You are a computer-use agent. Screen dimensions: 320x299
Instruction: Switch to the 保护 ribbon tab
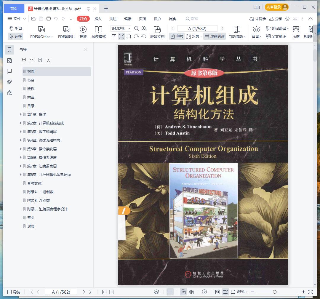[x=157, y=19]
